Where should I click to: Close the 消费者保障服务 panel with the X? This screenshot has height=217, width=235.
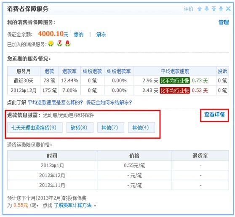click(228, 9)
